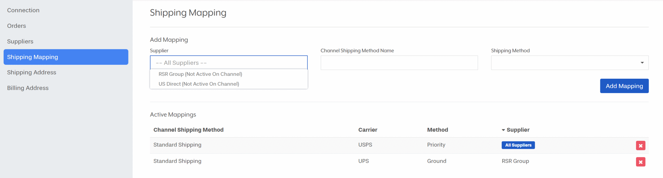Select RSR Group supplier option

point(200,74)
